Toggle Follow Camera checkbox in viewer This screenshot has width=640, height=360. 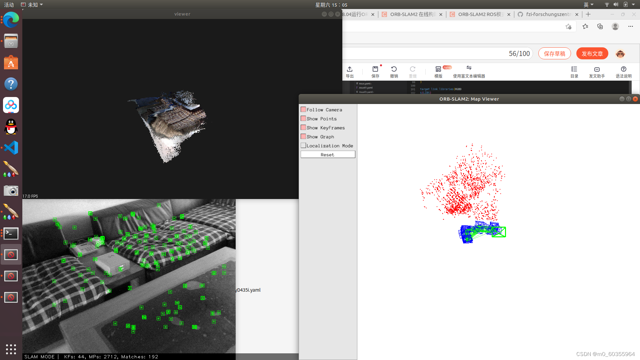point(303,109)
